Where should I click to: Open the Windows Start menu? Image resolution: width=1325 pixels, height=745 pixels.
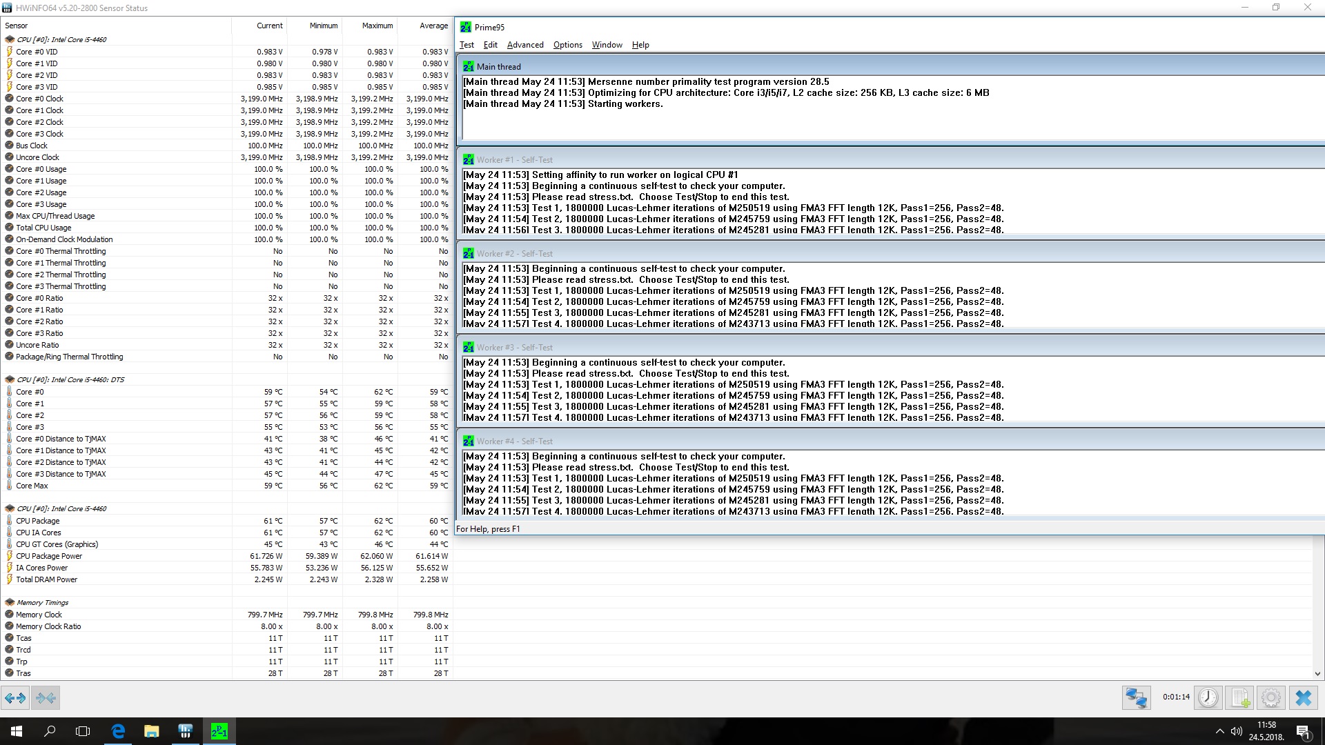17,731
